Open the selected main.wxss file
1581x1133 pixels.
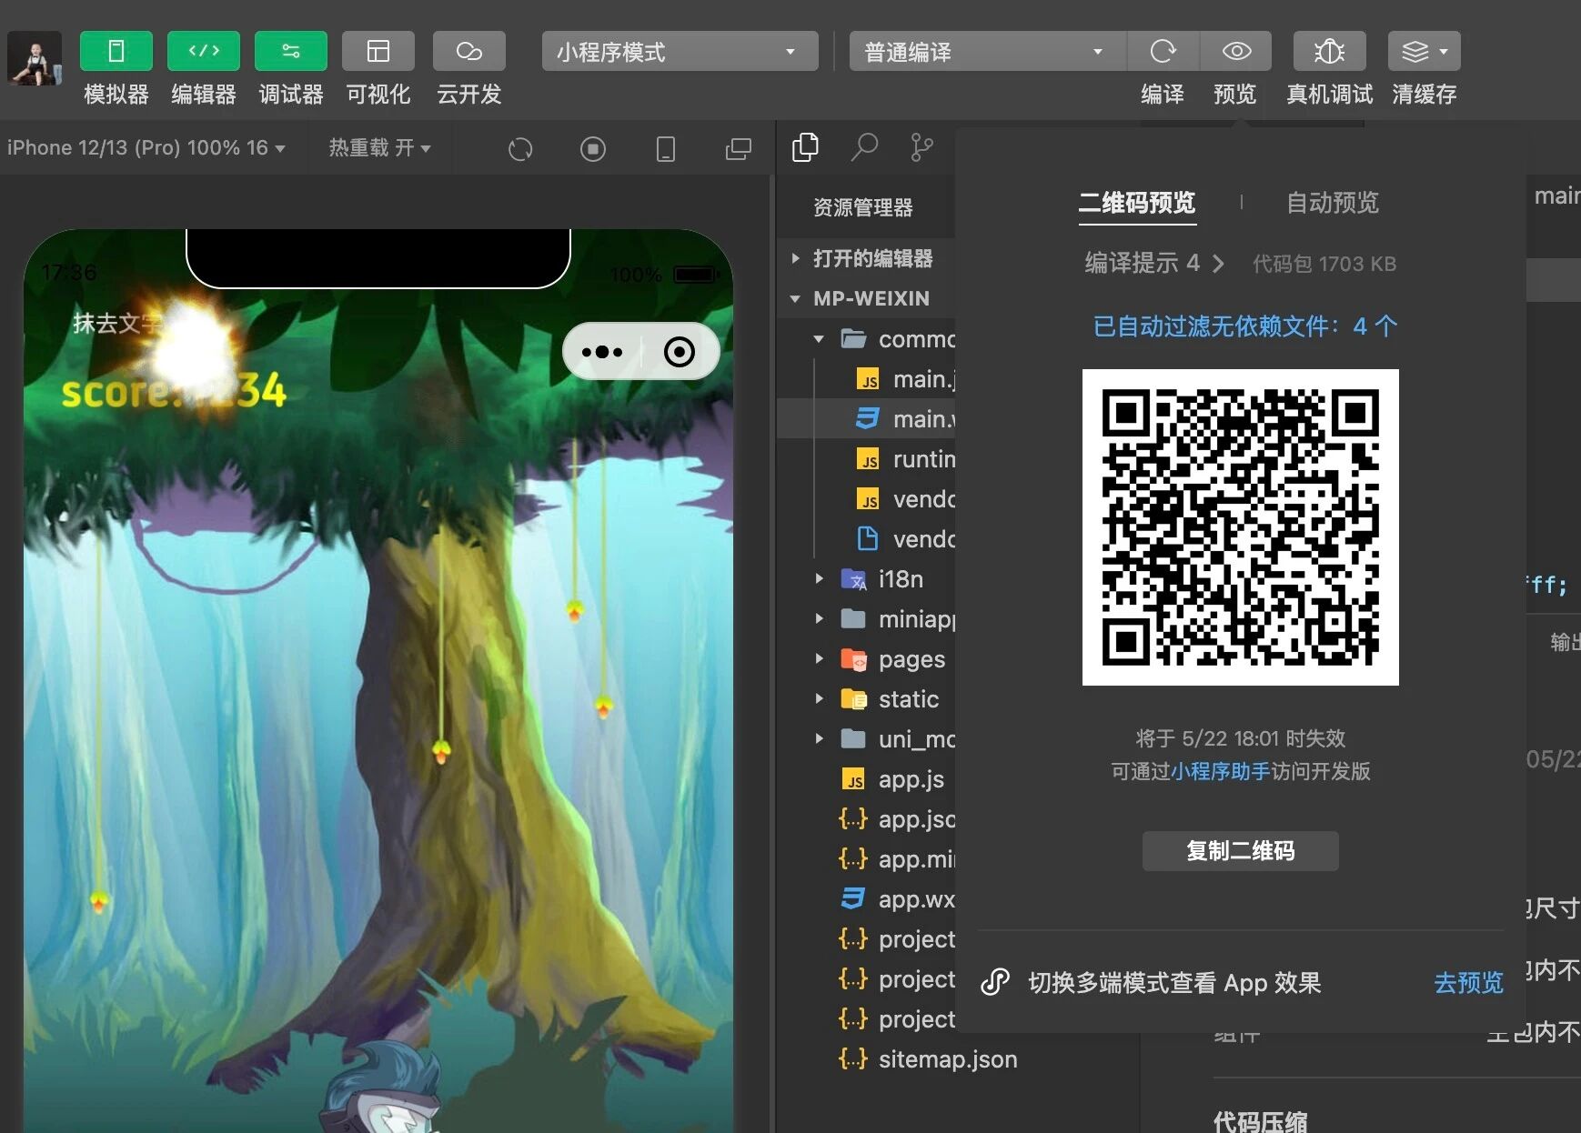[x=866, y=419]
